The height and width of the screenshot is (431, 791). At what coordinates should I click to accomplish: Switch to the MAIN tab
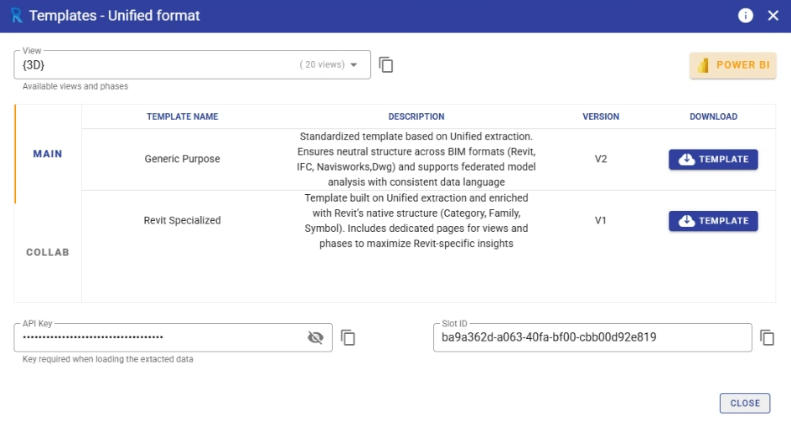(48, 154)
